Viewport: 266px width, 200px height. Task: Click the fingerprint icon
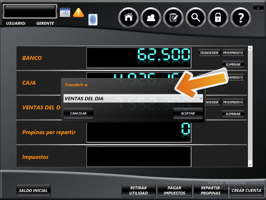pyautogui.click(x=93, y=20)
